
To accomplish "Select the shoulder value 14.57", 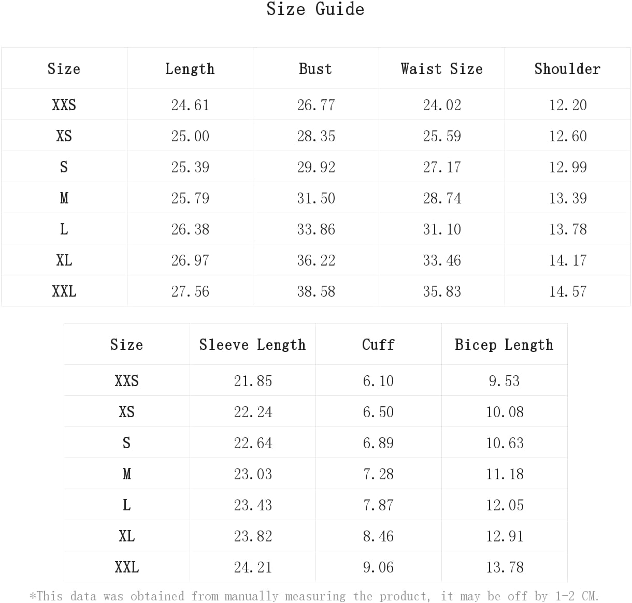I will pyautogui.click(x=568, y=291).
